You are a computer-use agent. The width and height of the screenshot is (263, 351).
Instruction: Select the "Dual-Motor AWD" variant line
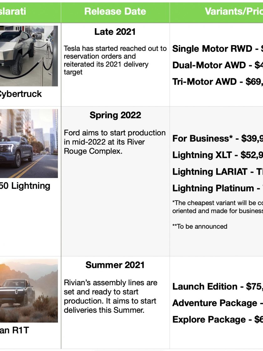pyautogui.click(x=218, y=65)
